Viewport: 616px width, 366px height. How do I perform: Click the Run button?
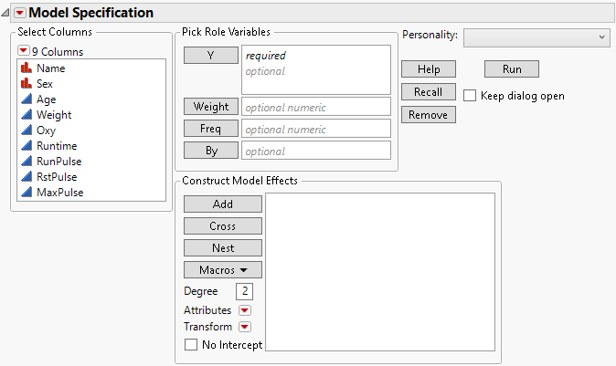tap(511, 69)
